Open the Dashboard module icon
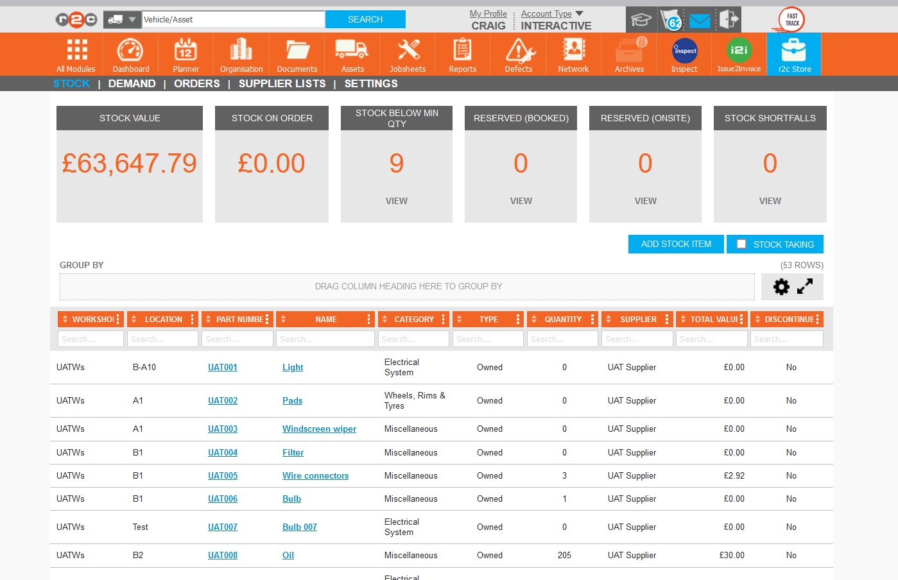The height and width of the screenshot is (580, 898). (130, 51)
